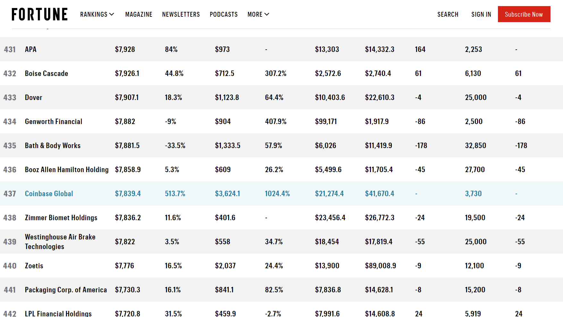The width and height of the screenshot is (563, 317).
Task: Open the Coinbase Global link
Action: tap(49, 194)
